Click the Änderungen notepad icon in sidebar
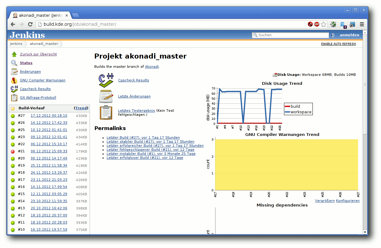381x248 pixels. [x=14, y=72]
